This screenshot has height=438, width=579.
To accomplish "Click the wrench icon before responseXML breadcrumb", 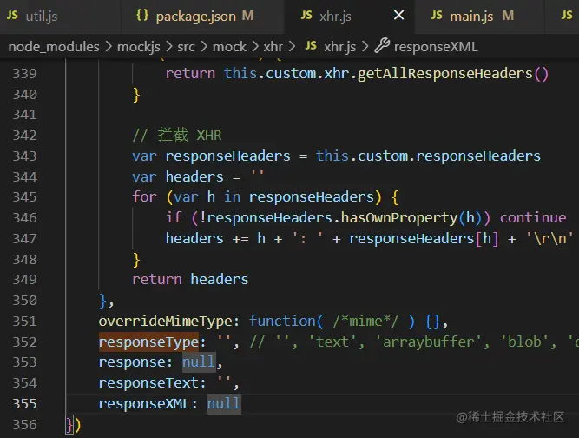I will pos(382,45).
